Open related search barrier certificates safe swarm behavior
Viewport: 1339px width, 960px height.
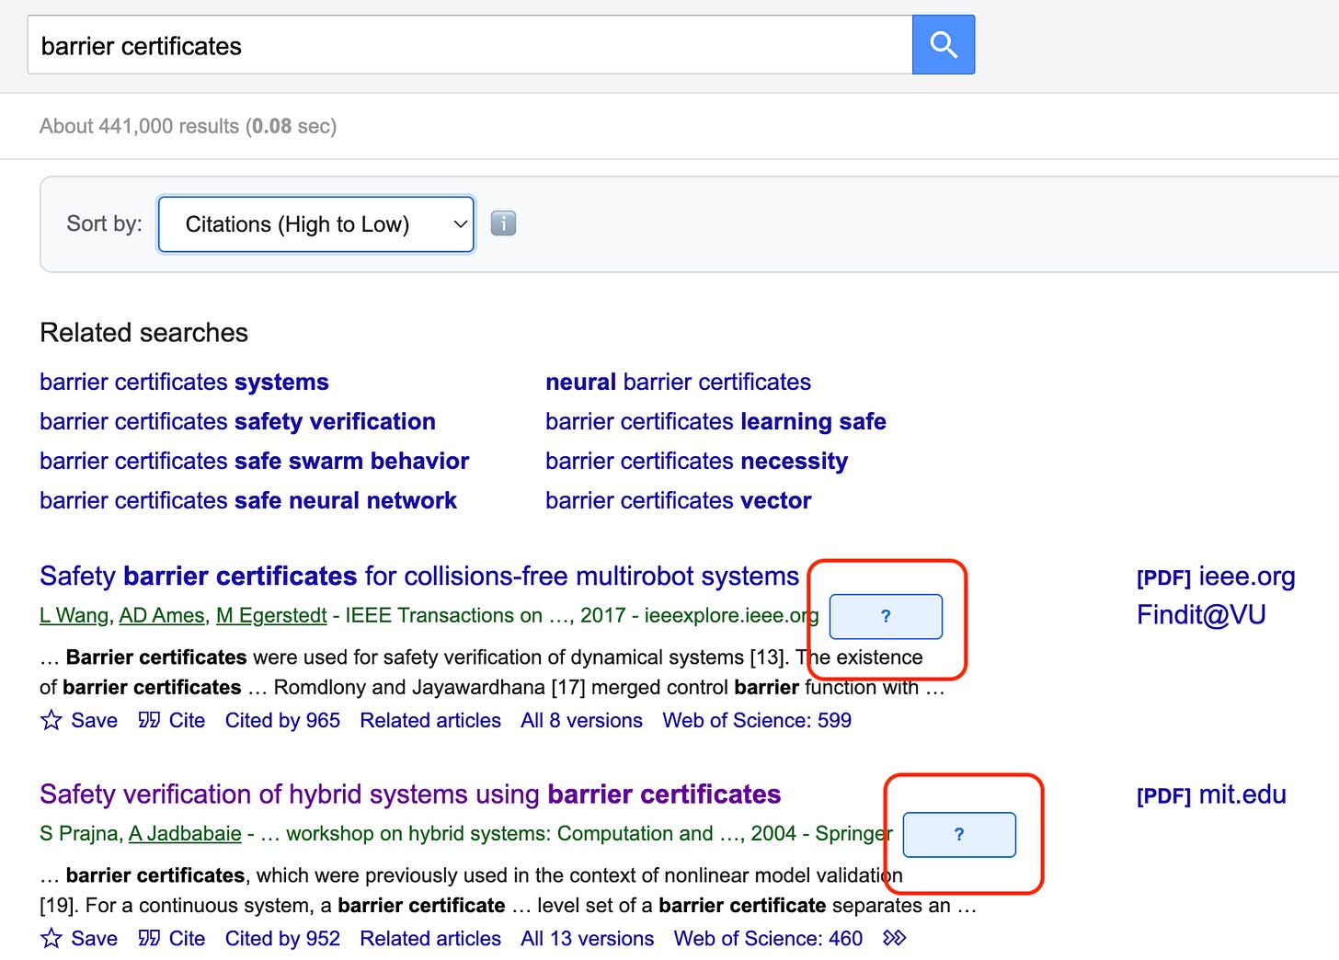pos(254,461)
